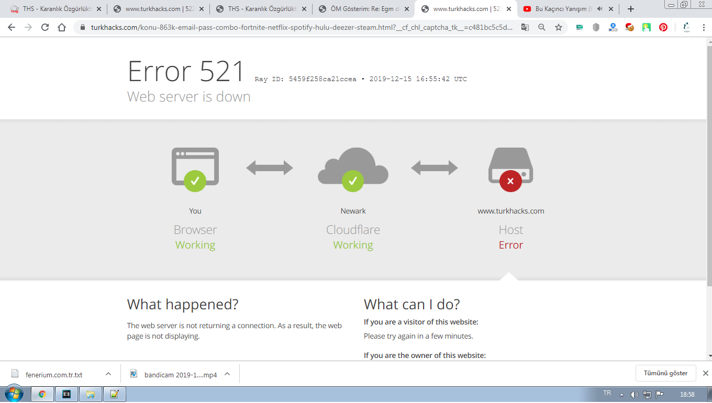Image resolution: width=712 pixels, height=403 pixels.
Task: Open the Santa hat cookie extension
Action: (x=630, y=27)
